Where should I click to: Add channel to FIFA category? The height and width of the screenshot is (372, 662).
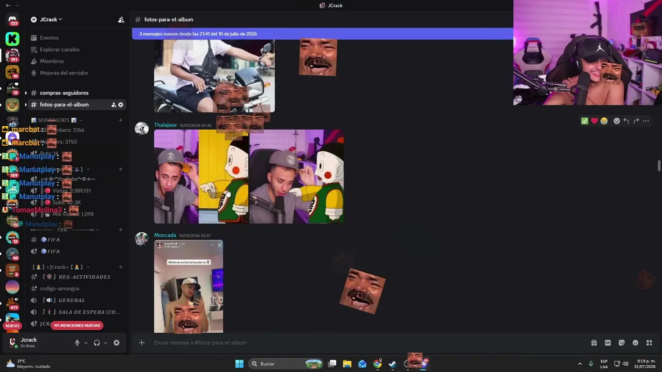point(121,230)
